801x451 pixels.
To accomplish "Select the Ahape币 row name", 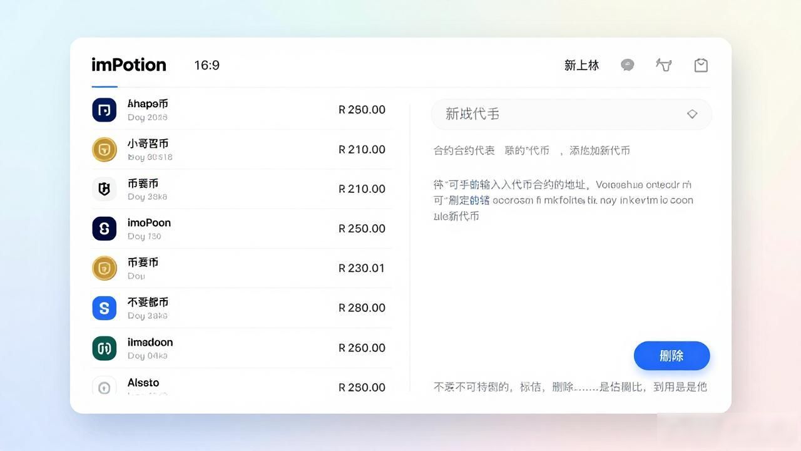I will pyautogui.click(x=148, y=104).
